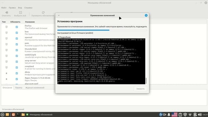Uncheck the openssl update checkbox
Screen dimensions: 208x117
click(x=17, y=38)
